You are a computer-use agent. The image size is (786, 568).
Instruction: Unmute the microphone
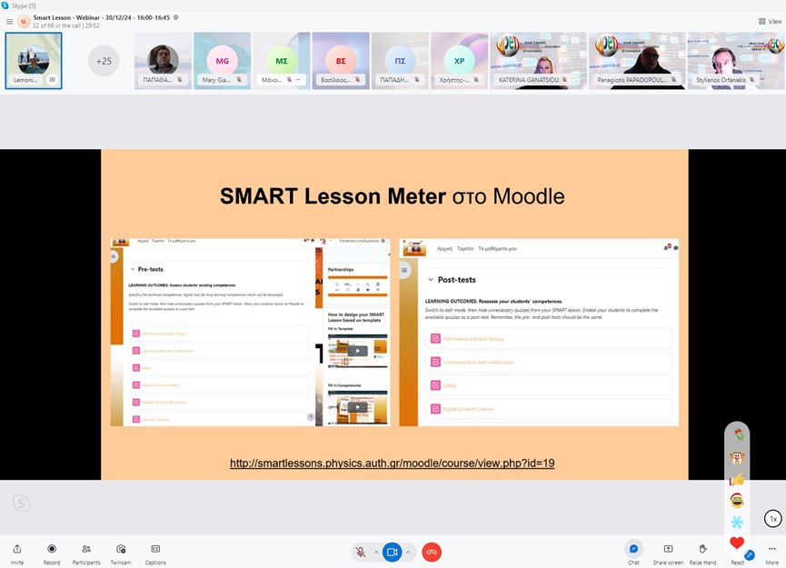[361, 552]
